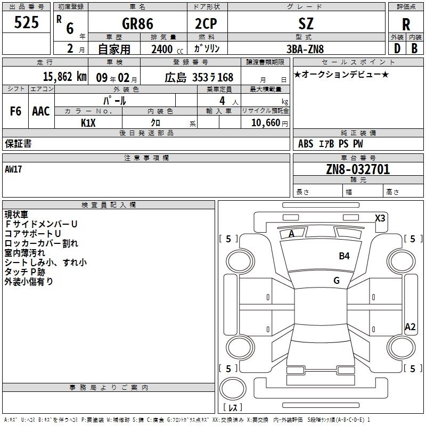This screenshot has height=426, width=426.
Task: Click the 評価点 header
Action: tap(406, 7)
